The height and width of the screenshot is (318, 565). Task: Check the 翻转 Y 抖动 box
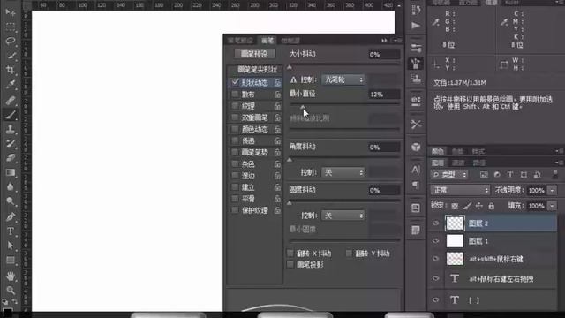[x=349, y=254]
